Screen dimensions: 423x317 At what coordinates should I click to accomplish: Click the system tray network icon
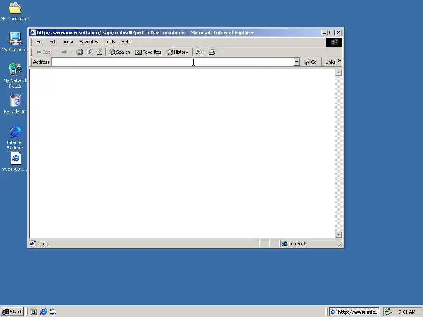click(x=388, y=312)
